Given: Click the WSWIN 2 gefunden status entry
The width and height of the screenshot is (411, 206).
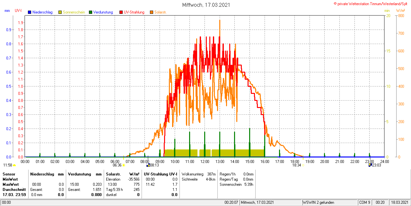Looking at the screenshot, I should point(318,202).
